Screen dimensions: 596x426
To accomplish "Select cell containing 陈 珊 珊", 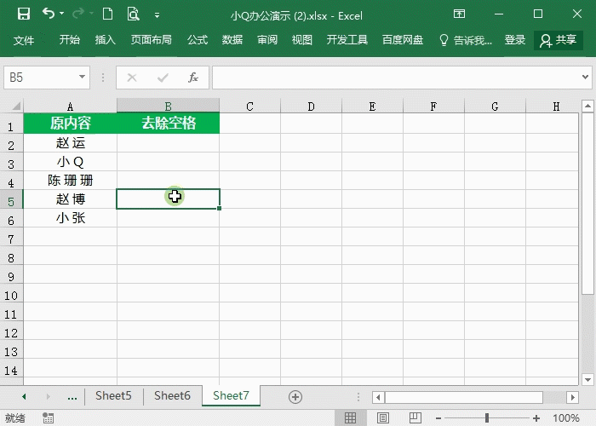I will click(71, 181).
